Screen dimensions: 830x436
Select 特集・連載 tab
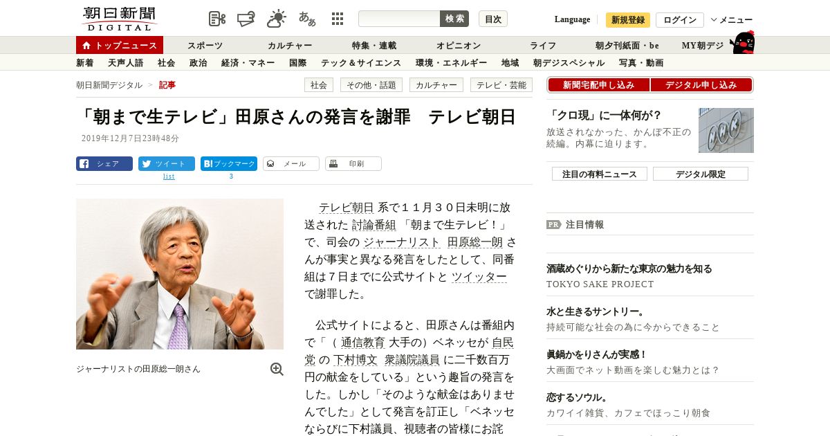[374, 45]
